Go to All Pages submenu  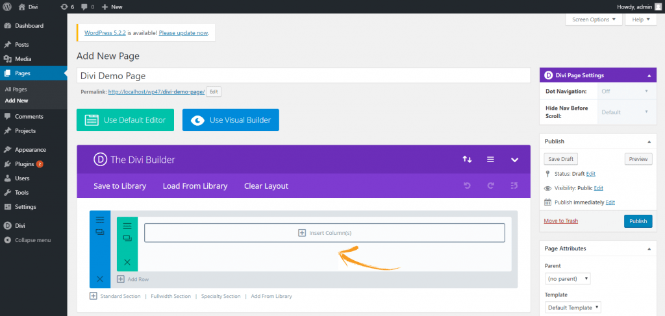tap(16, 90)
